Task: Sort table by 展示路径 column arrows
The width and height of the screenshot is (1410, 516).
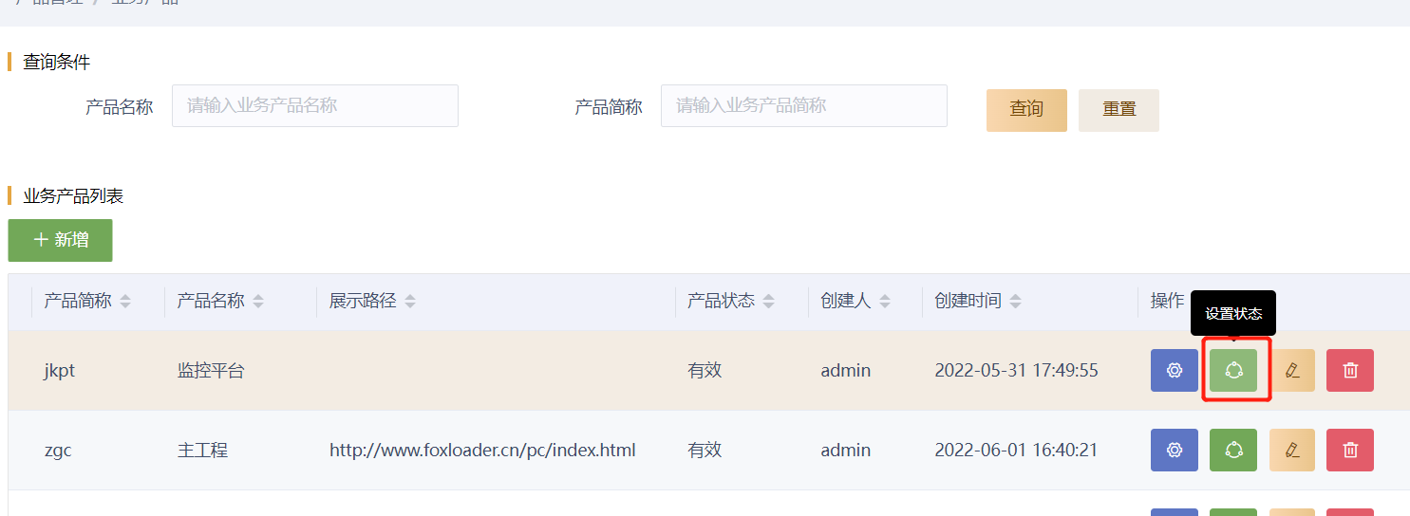Action: click(x=410, y=302)
